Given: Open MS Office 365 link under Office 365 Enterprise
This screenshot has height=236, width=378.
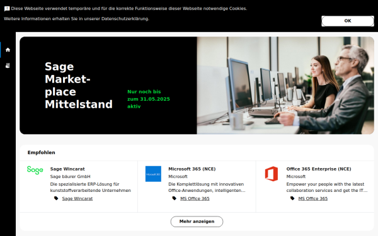Looking at the screenshot, I should click(x=313, y=198).
